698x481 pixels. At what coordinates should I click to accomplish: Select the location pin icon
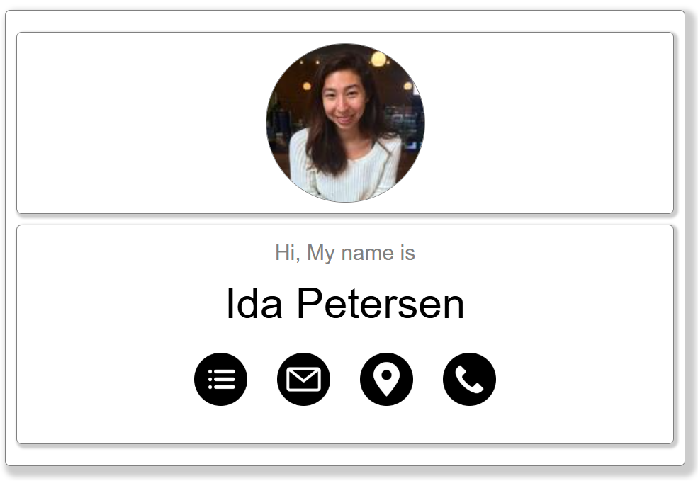click(386, 379)
